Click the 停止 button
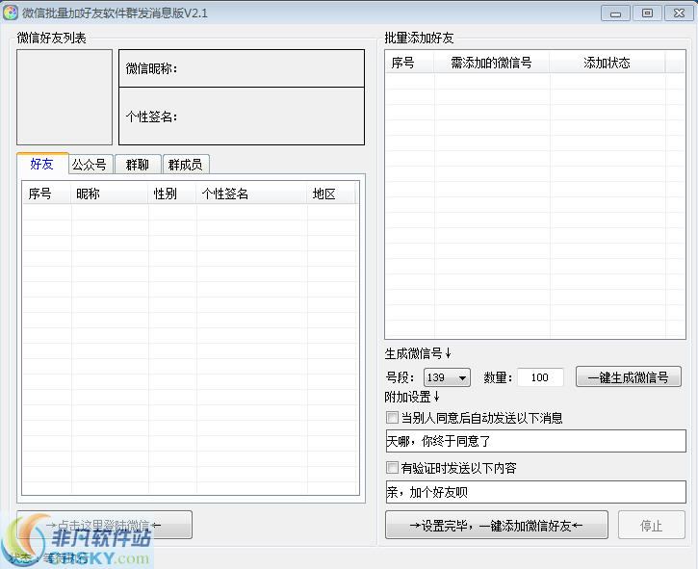This screenshot has height=569, width=698. click(651, 526)
